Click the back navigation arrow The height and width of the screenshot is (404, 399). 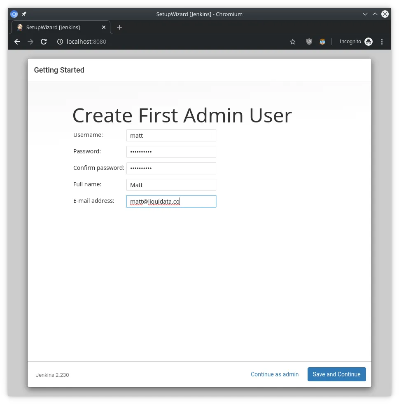17,41
